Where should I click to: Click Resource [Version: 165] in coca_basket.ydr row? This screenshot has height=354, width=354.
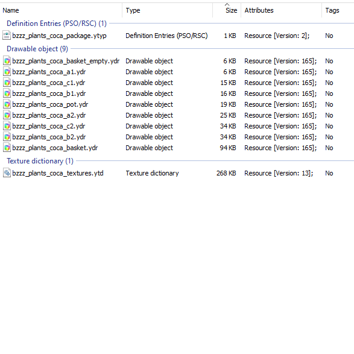tap(280, 148)
